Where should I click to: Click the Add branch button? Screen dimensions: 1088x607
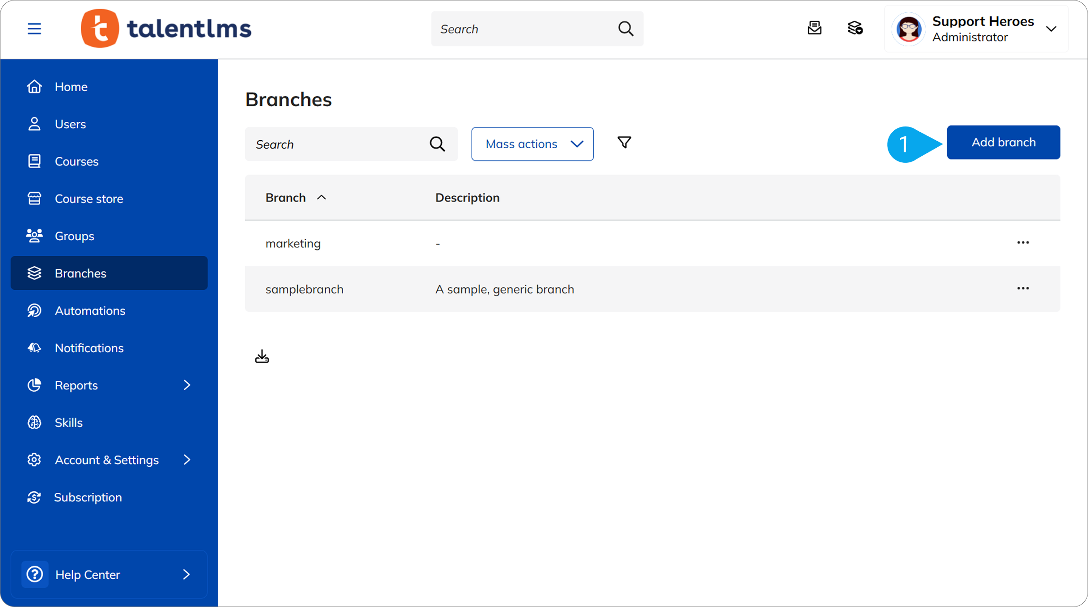[1003, 142]
